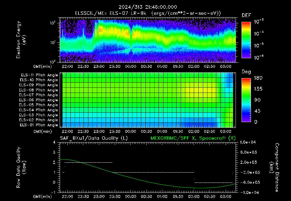The width and height of the screenshot is (291, 201).
Task: Click the 1.0e+04 right axis tick
Action: click(x=248, y=142)
